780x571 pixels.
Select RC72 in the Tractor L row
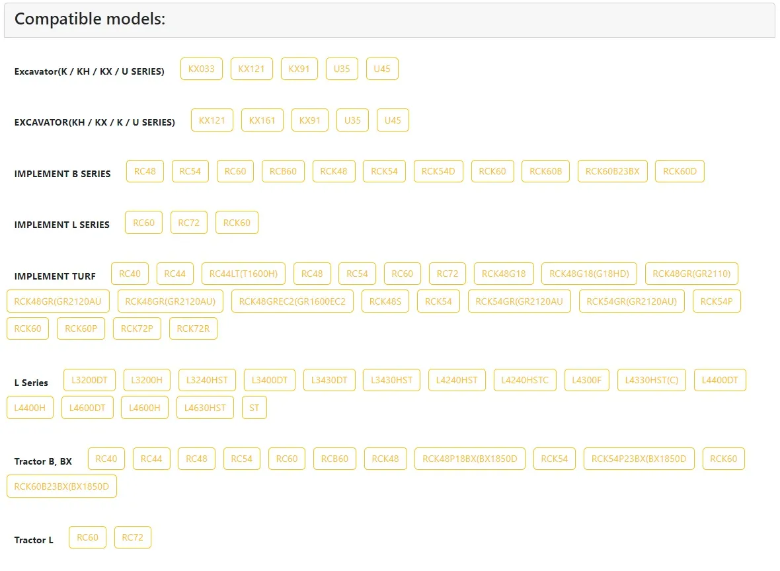pyautogui.click(x=132, y=537)
